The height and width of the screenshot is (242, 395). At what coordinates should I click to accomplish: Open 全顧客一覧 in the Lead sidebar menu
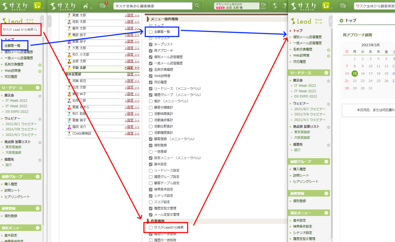[12, 45]
